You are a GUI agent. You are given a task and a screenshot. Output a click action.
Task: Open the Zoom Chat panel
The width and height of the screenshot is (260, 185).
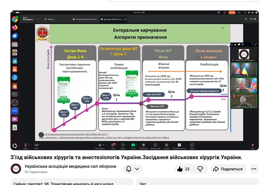point(113,146)
